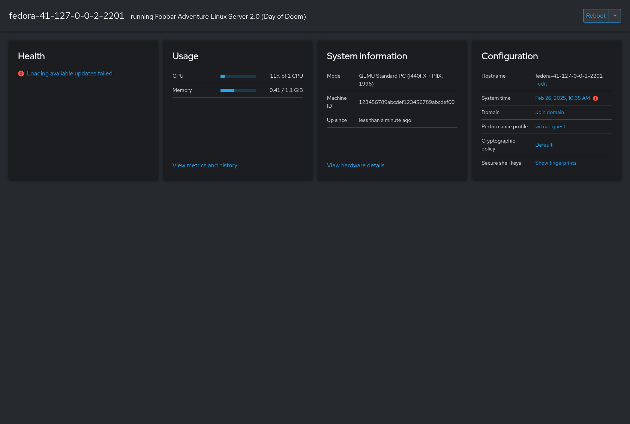630x424 pixels.
Task: Click the CPU usage progress bar
Action: coord(238,76)
